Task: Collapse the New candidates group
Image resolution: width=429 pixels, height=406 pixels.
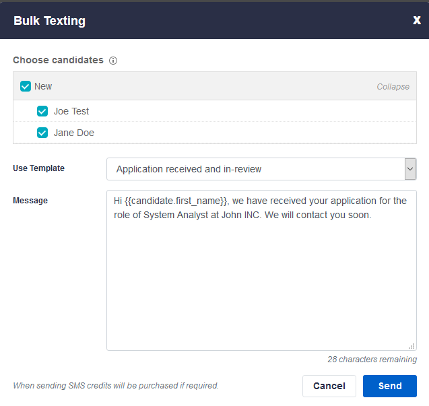Action: (x=393, y=87)
